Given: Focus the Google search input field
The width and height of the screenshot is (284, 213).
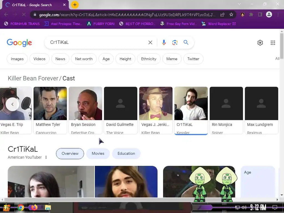Looking at the screenshot, I should [x=98, y=42].
